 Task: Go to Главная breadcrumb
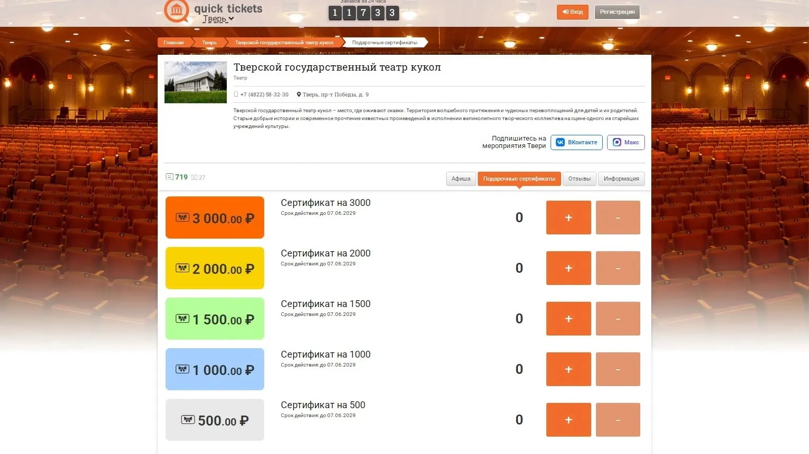coord(174,43)
